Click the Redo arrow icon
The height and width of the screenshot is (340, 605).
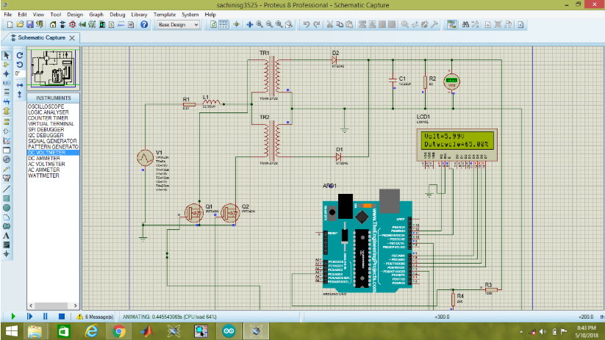click(316, 25)
